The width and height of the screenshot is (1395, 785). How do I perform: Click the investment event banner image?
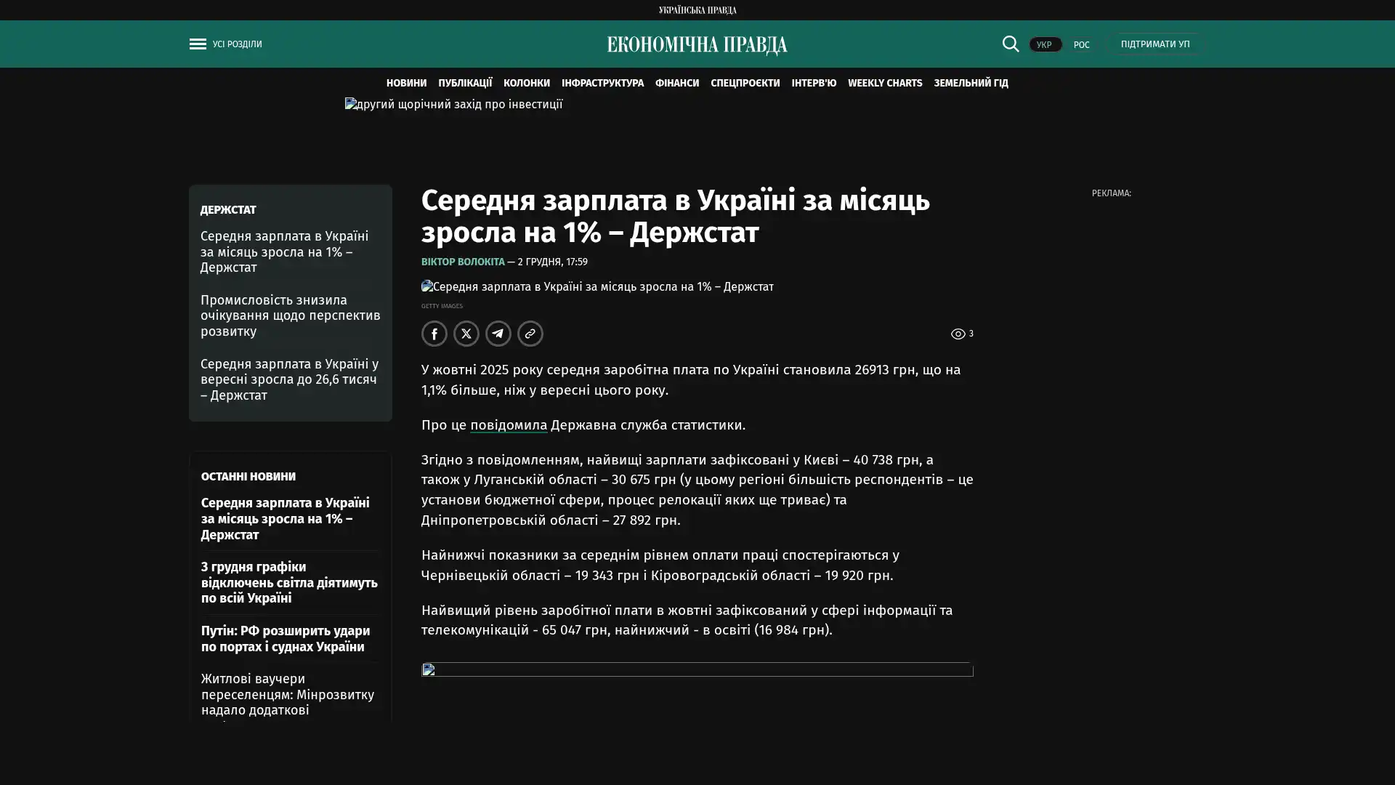pos(453,105)
